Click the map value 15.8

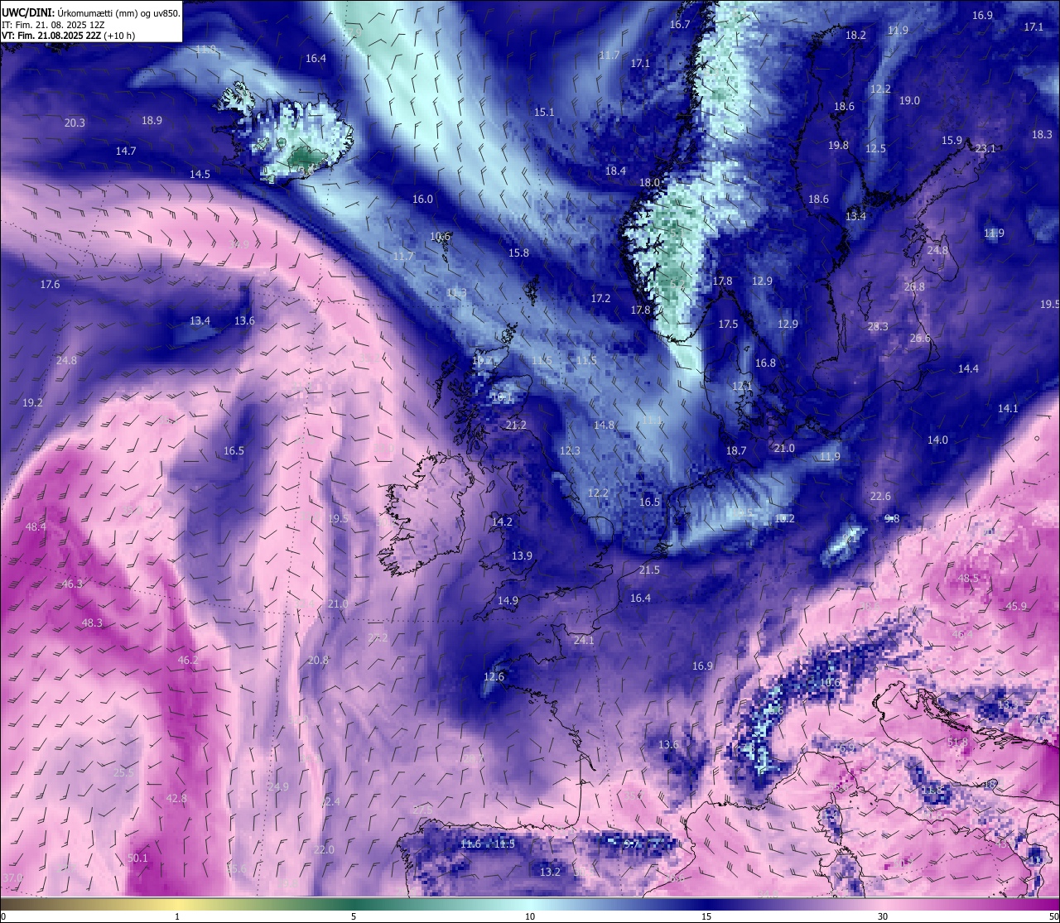point(518,252)
